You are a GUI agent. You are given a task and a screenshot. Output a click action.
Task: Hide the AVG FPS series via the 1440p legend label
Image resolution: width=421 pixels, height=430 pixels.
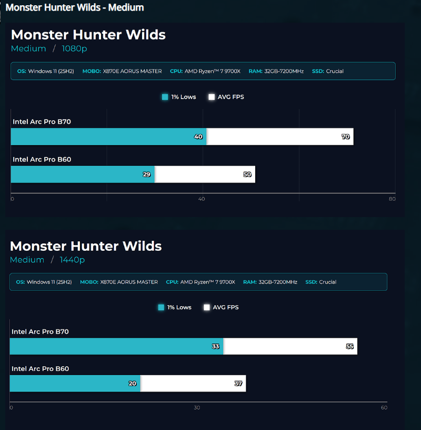(225, 307)
